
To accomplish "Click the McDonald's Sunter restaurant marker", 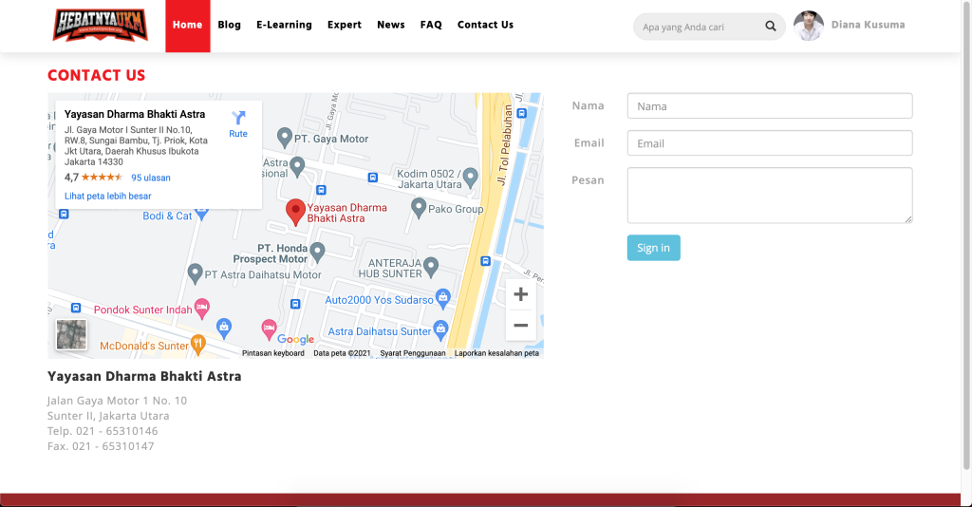I will [x=197, y=344].
